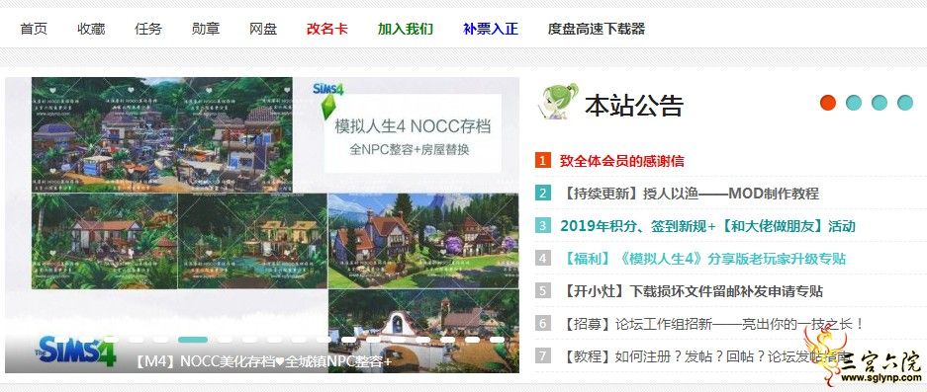Open the 任务 page

(x=148, y=29)
